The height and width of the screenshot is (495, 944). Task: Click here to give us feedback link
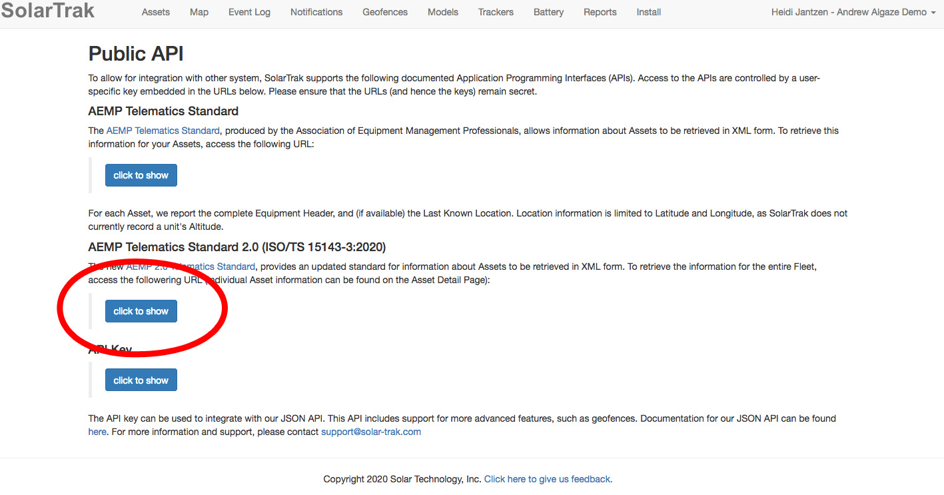click(x=548, y=479)
